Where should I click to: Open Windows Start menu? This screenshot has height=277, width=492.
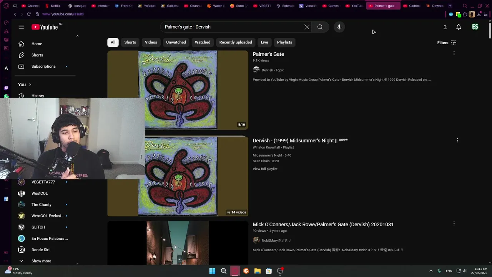coord(212,271)
